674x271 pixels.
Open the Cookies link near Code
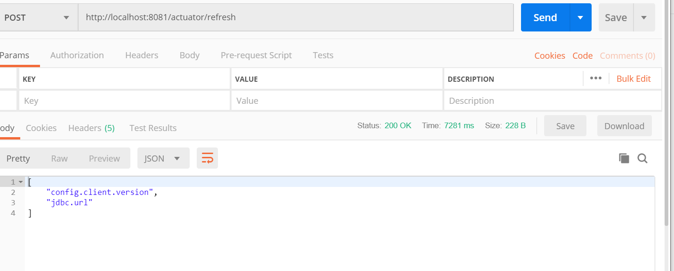(x=550, y=55)
